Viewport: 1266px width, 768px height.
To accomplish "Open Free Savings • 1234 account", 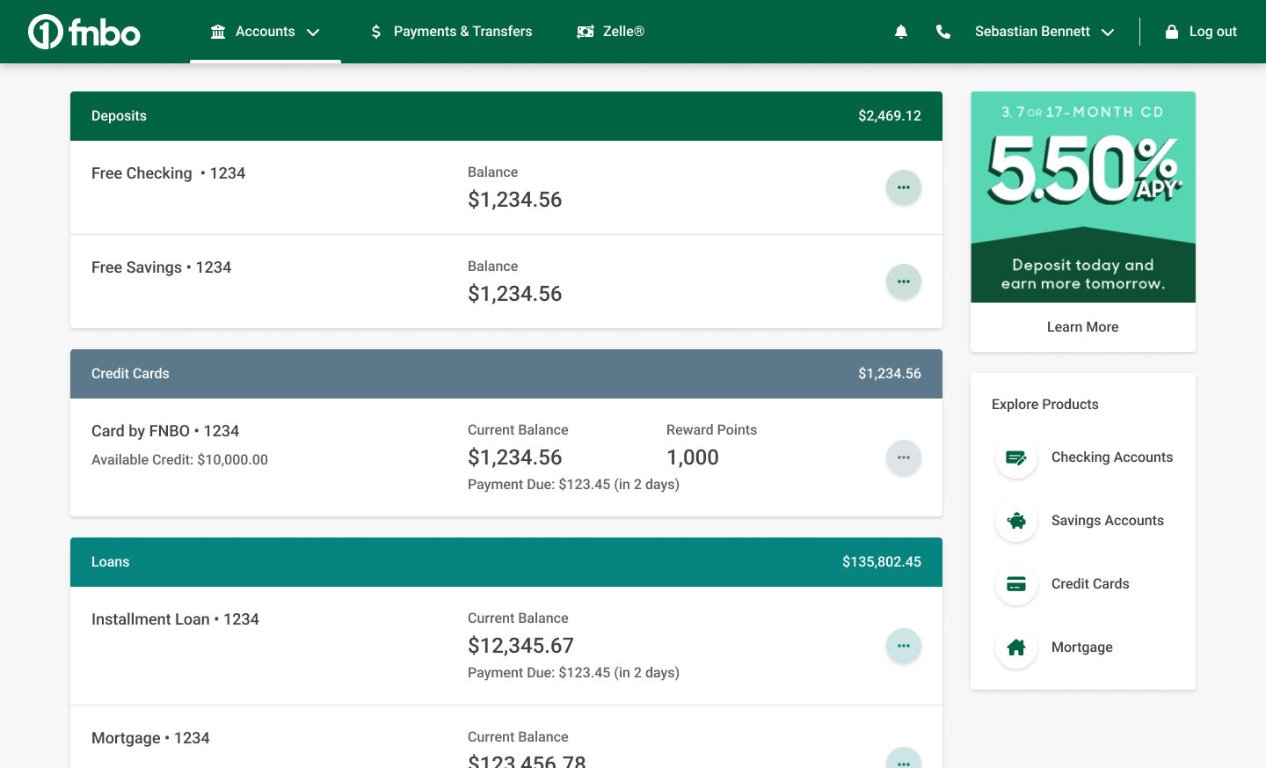I will pos(161,267).
